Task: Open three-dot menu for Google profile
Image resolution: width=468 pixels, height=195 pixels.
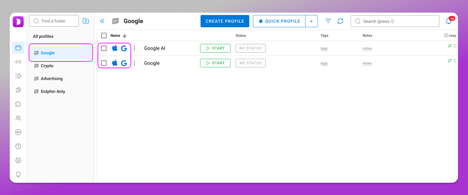Action: tap(134, 63)
